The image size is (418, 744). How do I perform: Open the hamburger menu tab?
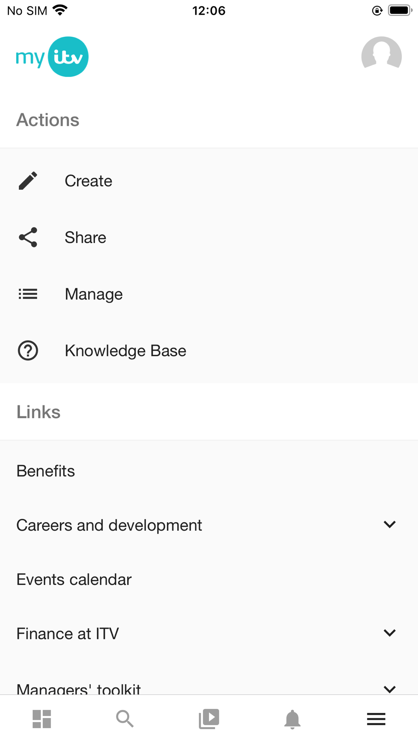pyautogui.click(x=376, y=719)
